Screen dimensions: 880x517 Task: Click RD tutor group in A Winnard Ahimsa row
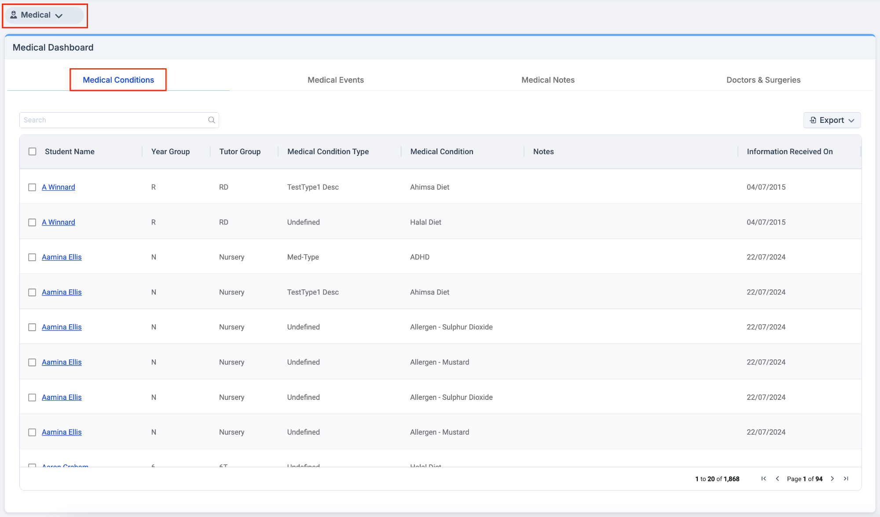[224, 187]
